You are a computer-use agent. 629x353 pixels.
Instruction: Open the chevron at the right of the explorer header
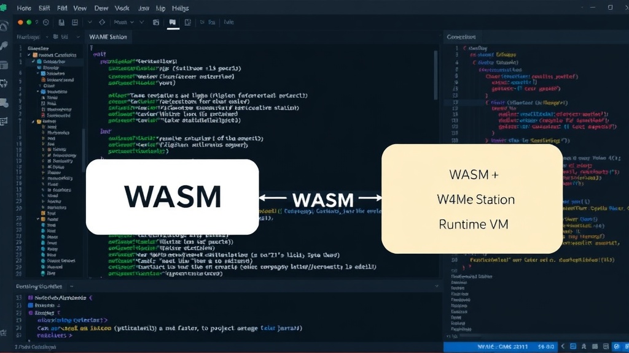78,37
